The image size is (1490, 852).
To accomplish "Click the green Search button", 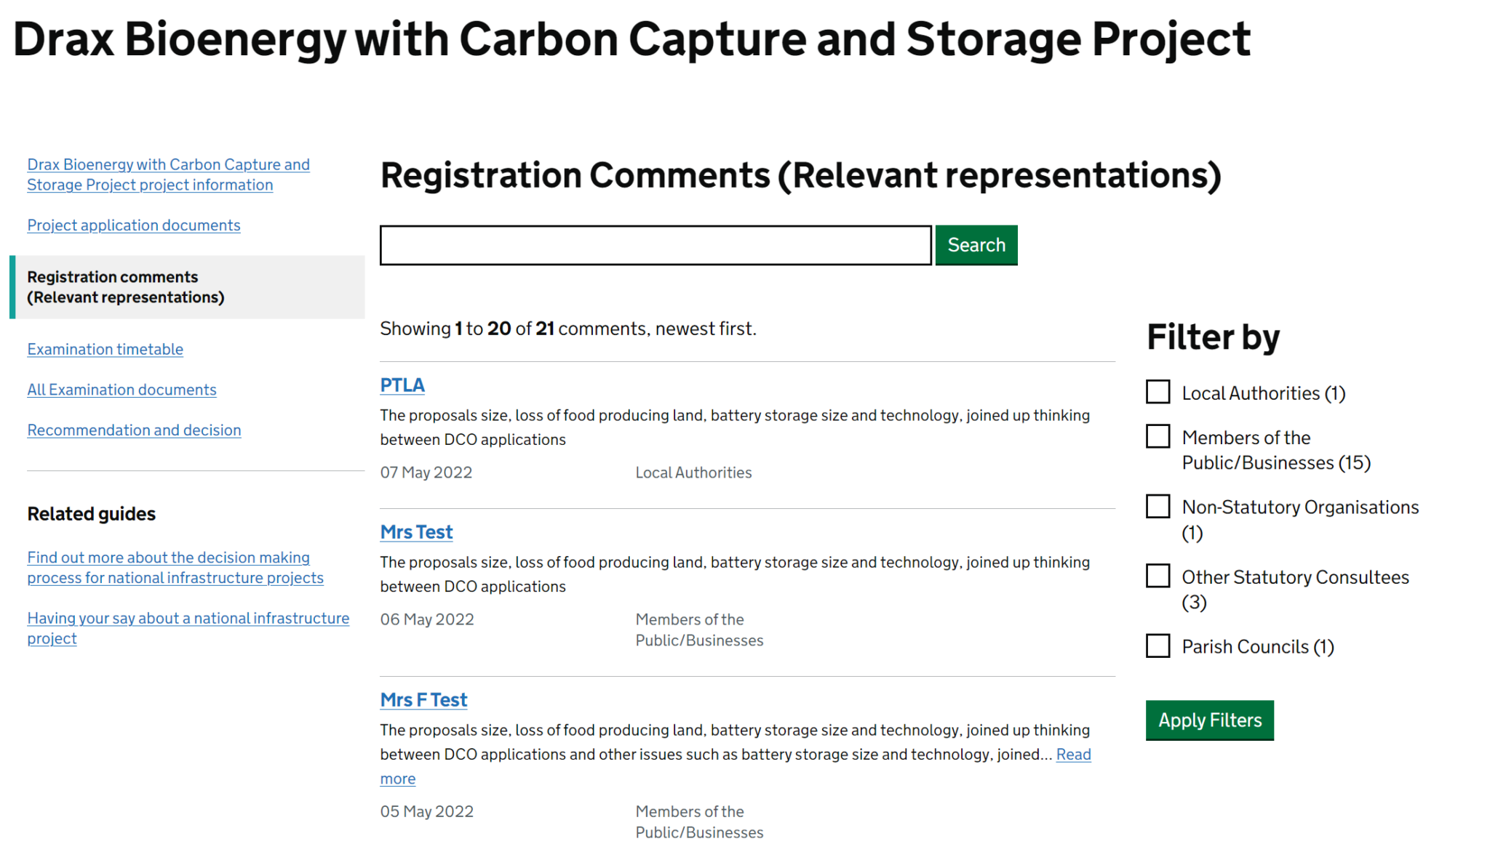I will 976,245.
